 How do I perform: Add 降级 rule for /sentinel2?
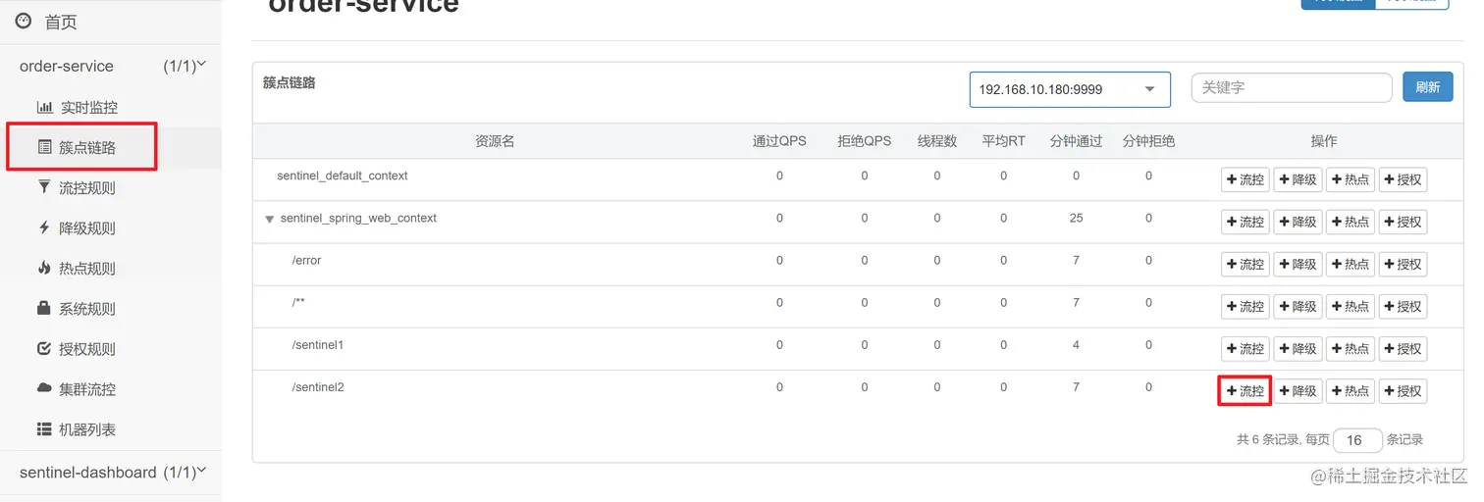pyautogui.click(x=1298, y=391)
